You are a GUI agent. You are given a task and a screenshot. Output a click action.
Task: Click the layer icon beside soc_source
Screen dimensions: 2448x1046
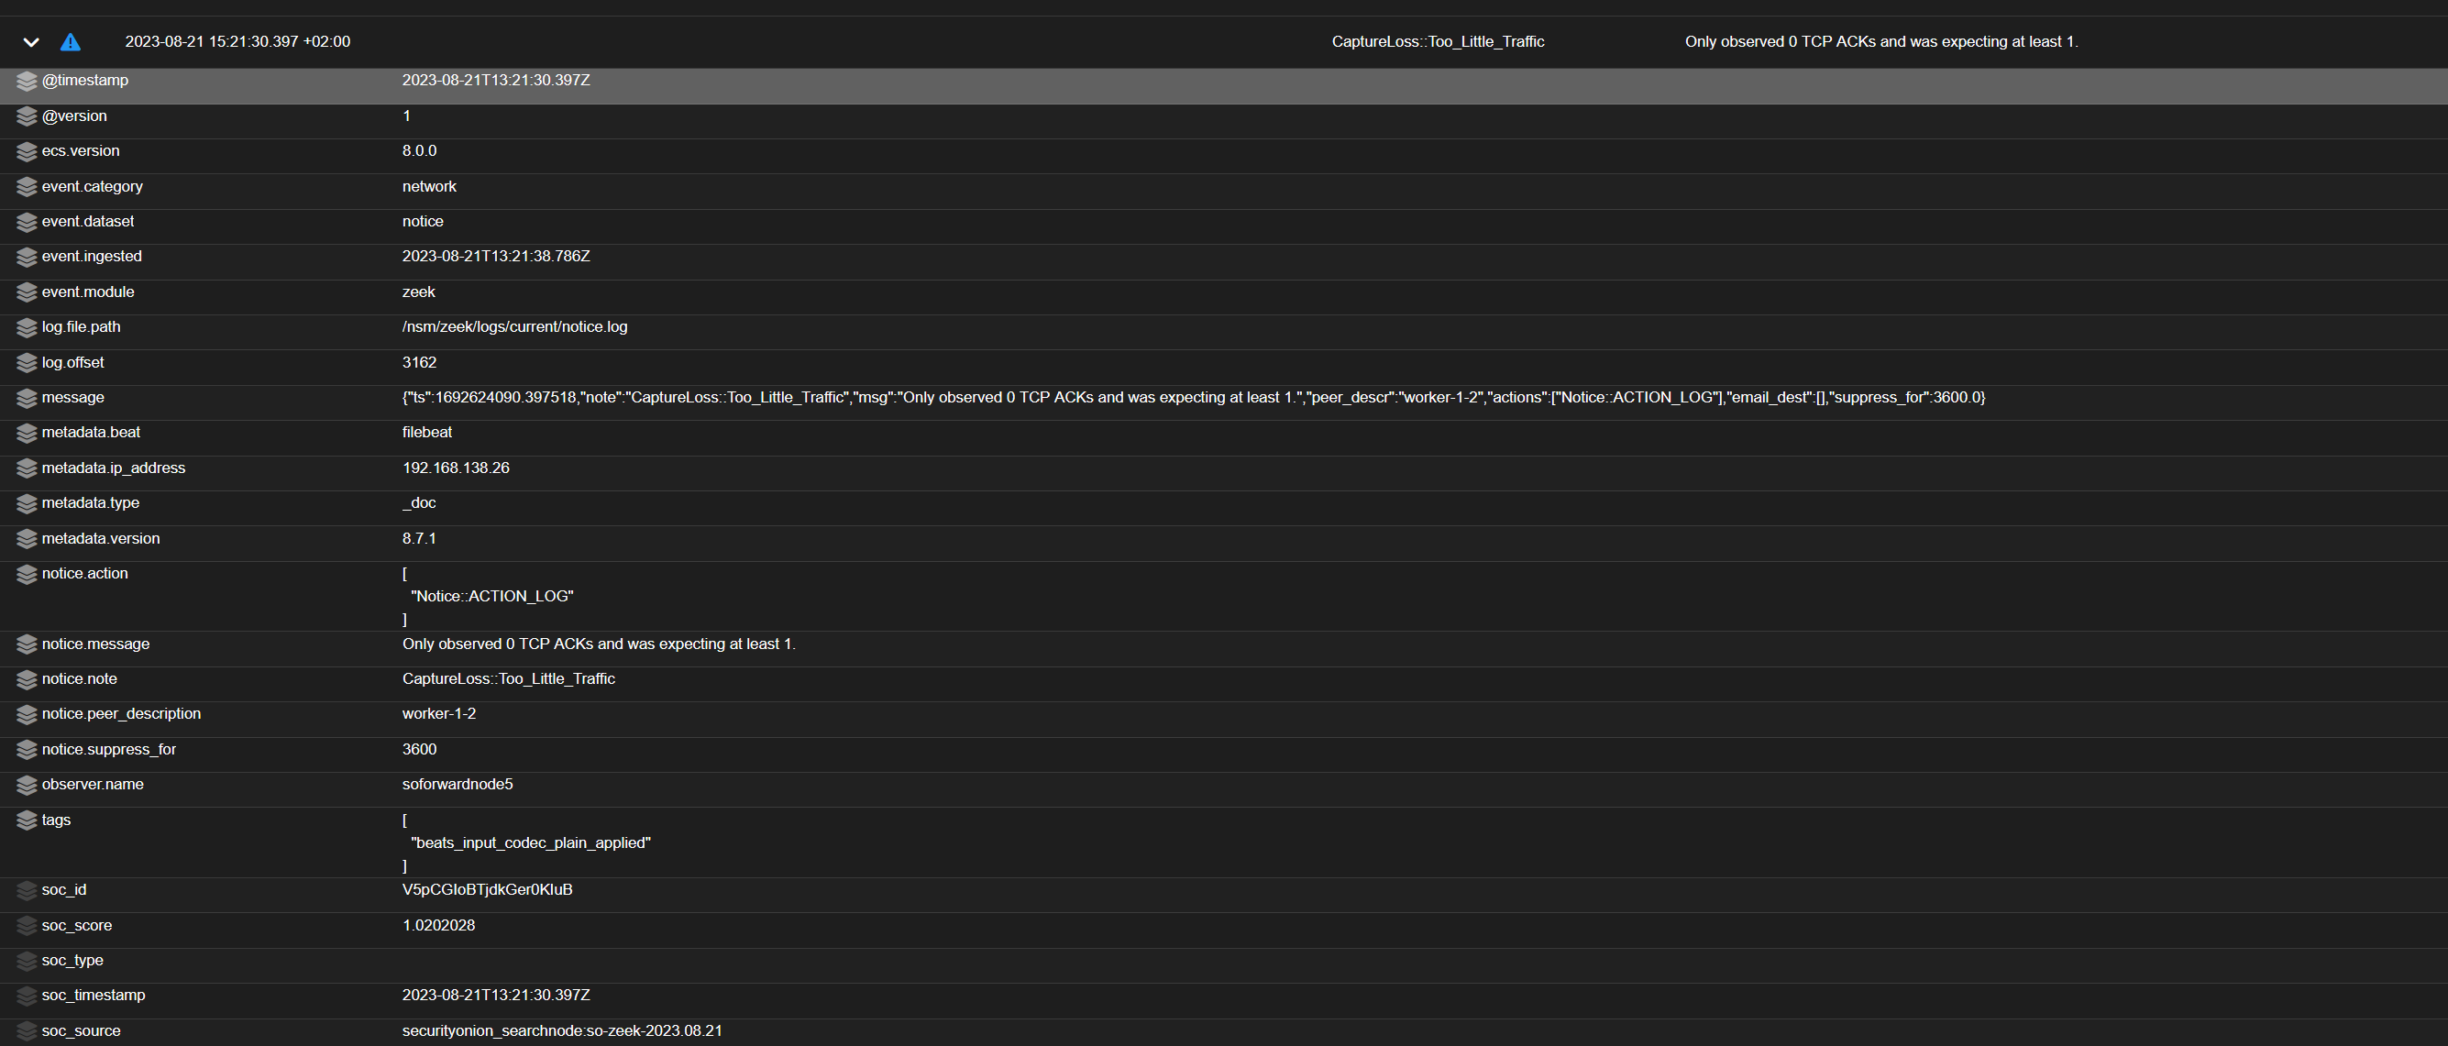coord(26,1030)
